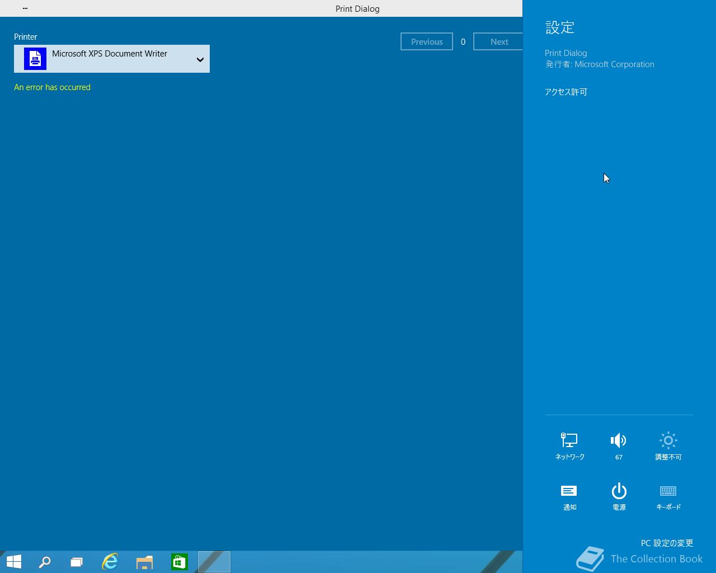Go to Previous page
The width and height of the screenshot is (716, 573).
(427, 41)
